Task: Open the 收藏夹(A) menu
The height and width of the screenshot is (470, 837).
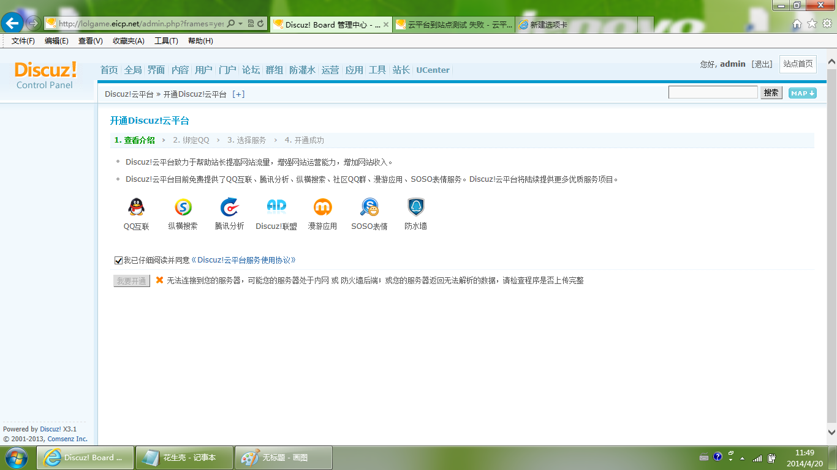Action: [129, 41]
